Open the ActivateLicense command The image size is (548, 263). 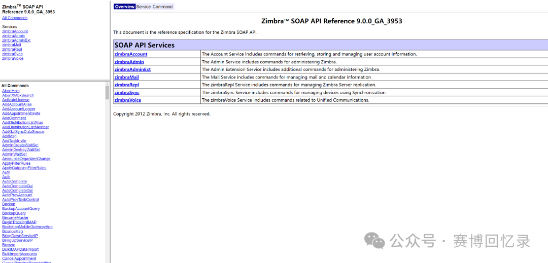pyautogui.click(x=16, y=100)
